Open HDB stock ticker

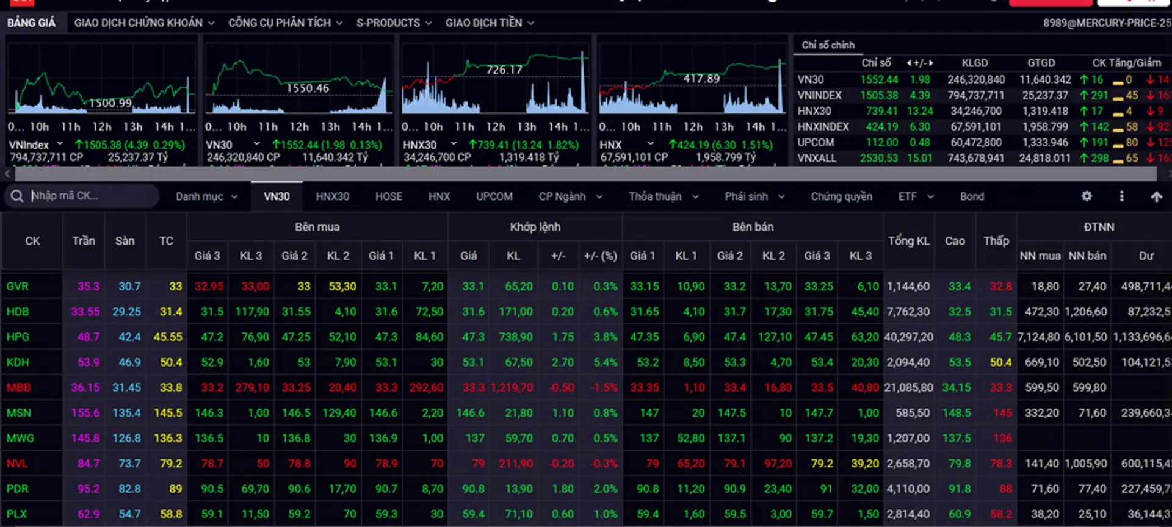click(x=18, y=312)
